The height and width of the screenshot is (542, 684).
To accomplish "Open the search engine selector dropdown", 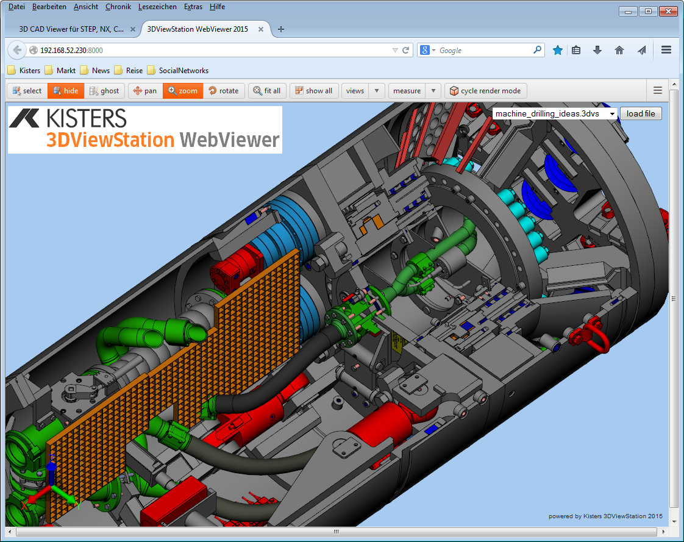I will click(x=427, y=50).
